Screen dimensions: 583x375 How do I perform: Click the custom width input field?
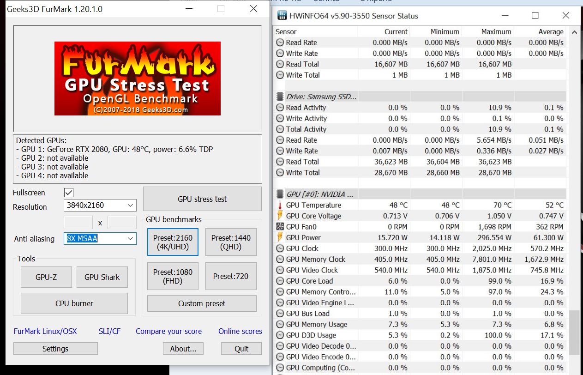pyautogui.click(x=78, y=223)
